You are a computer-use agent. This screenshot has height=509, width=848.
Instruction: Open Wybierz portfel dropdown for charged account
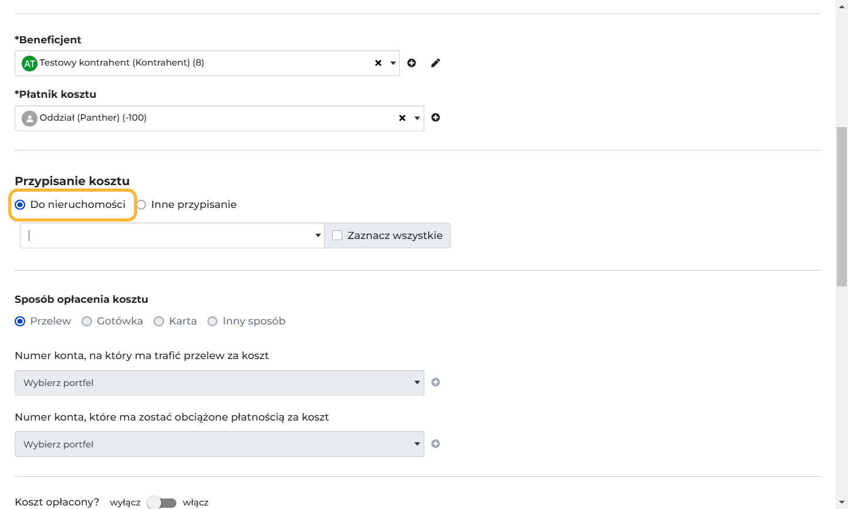coord(219,444)
